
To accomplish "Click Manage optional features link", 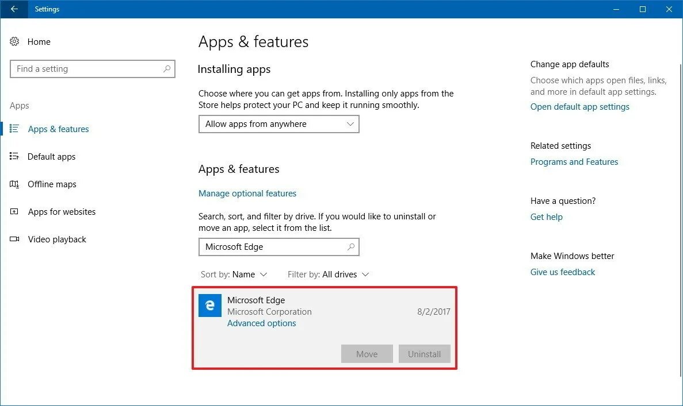I will coord(247,194).
